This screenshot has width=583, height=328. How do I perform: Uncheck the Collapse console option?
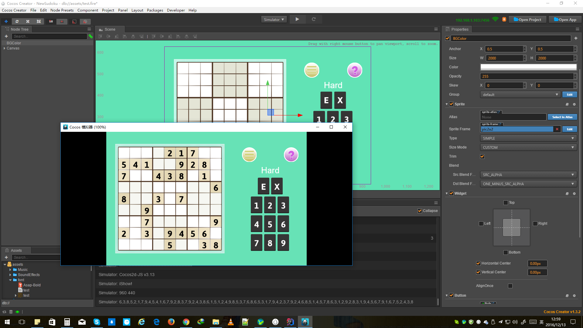click(420, 211)
